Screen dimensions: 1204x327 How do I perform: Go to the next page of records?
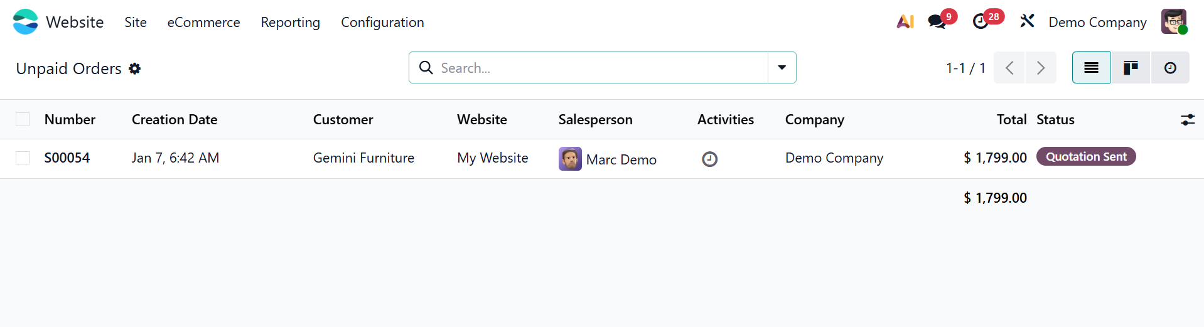click(x=1040, y=68)
